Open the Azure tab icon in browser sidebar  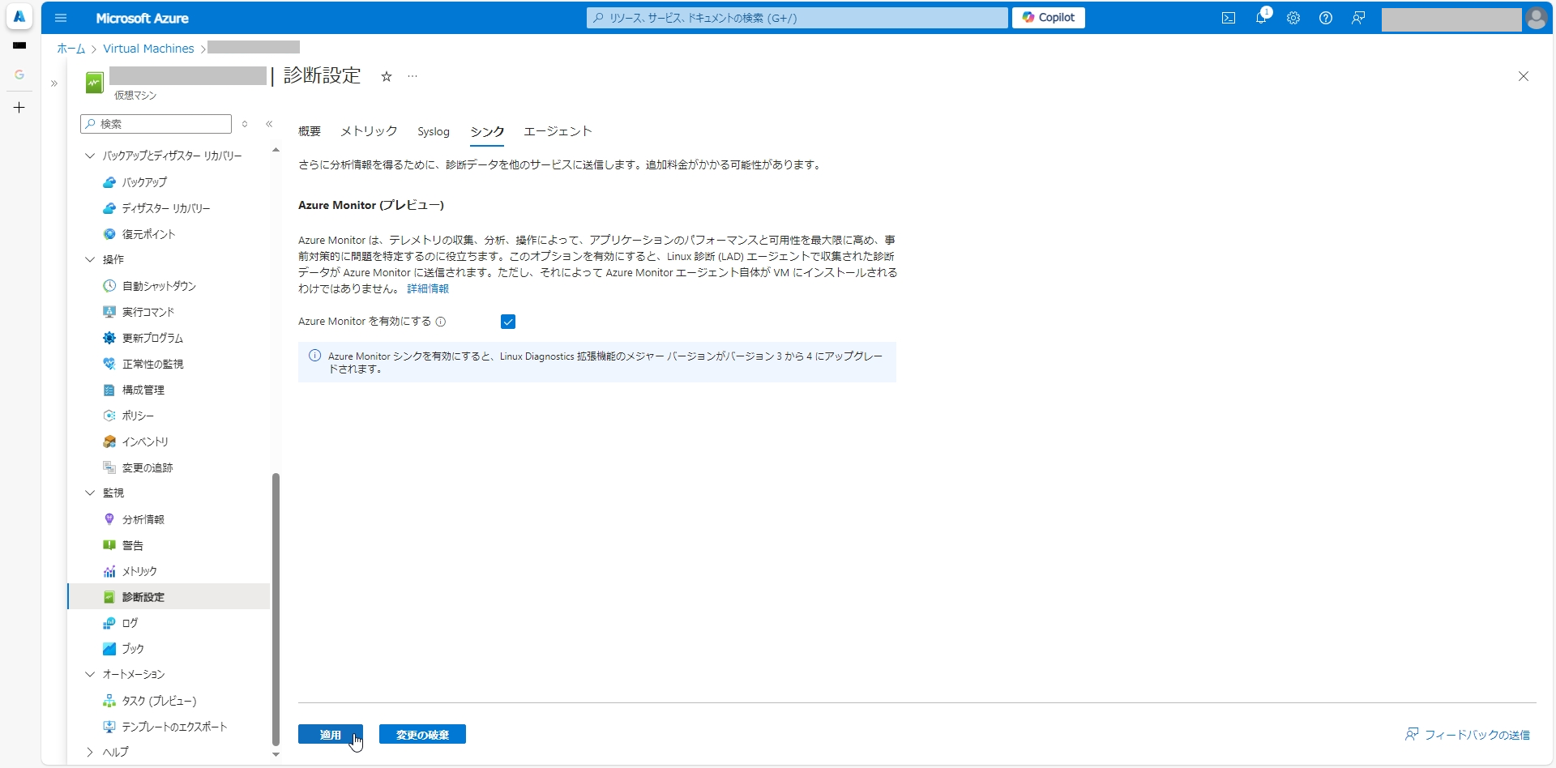[19, 16]
